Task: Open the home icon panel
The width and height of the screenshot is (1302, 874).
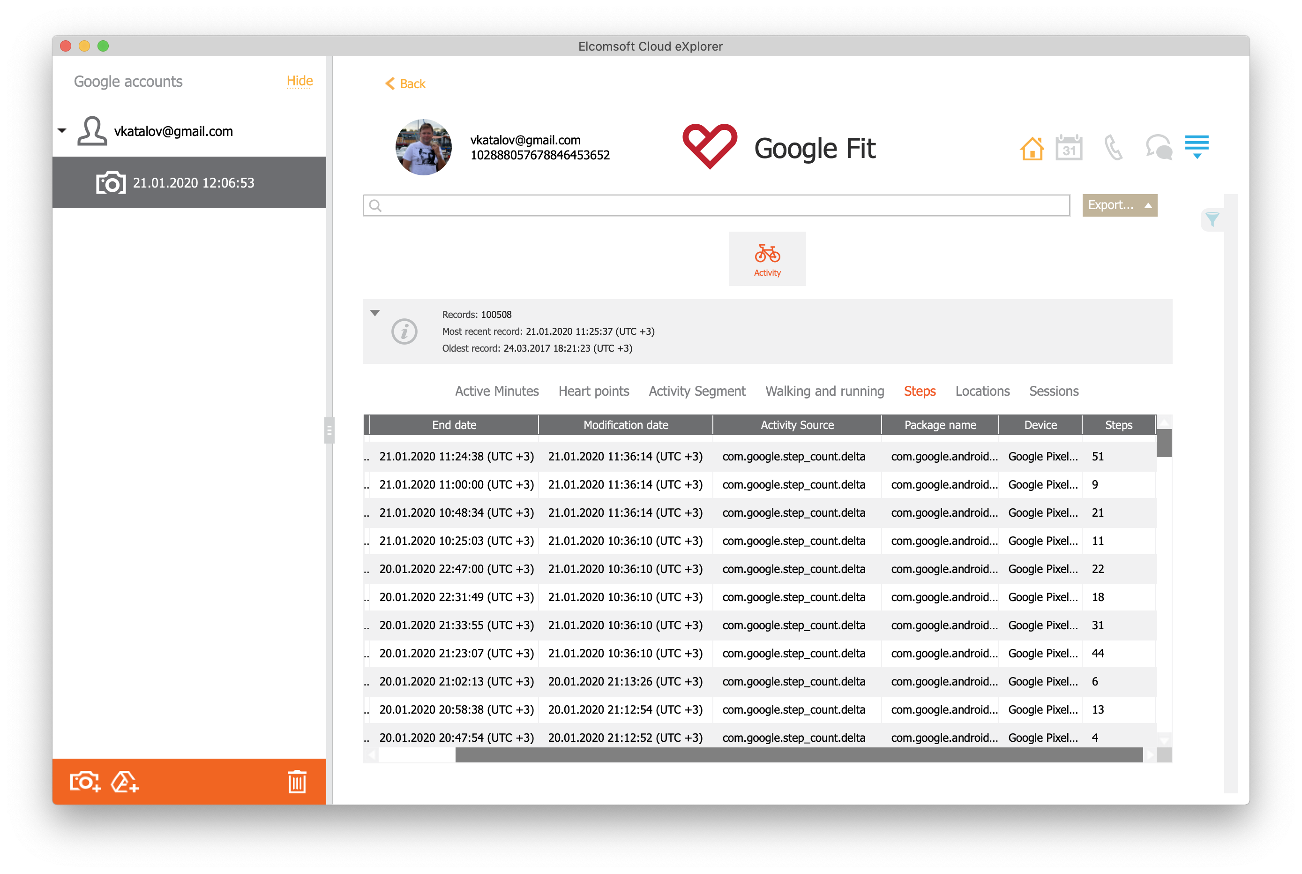Action: click(x=1032, y=148)
